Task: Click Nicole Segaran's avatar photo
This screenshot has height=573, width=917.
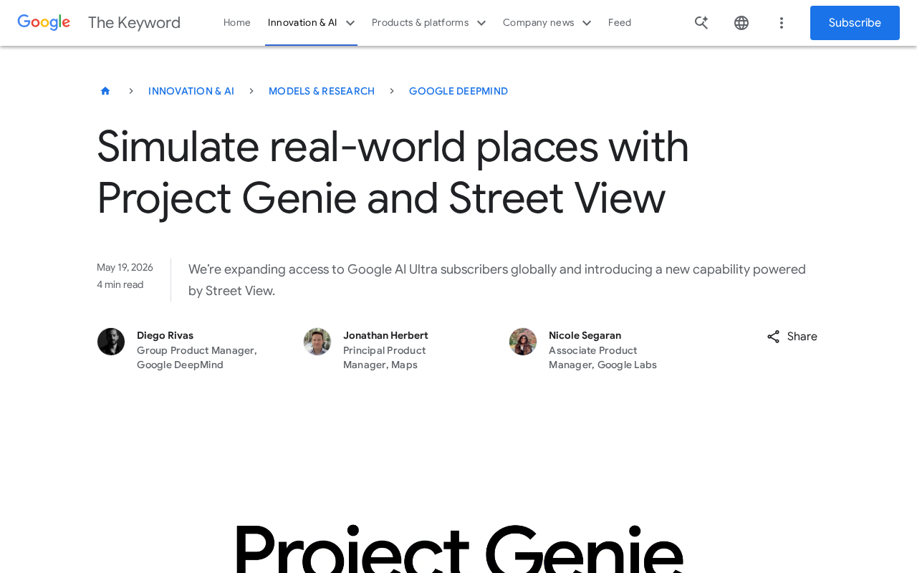Action: point(523,342)
